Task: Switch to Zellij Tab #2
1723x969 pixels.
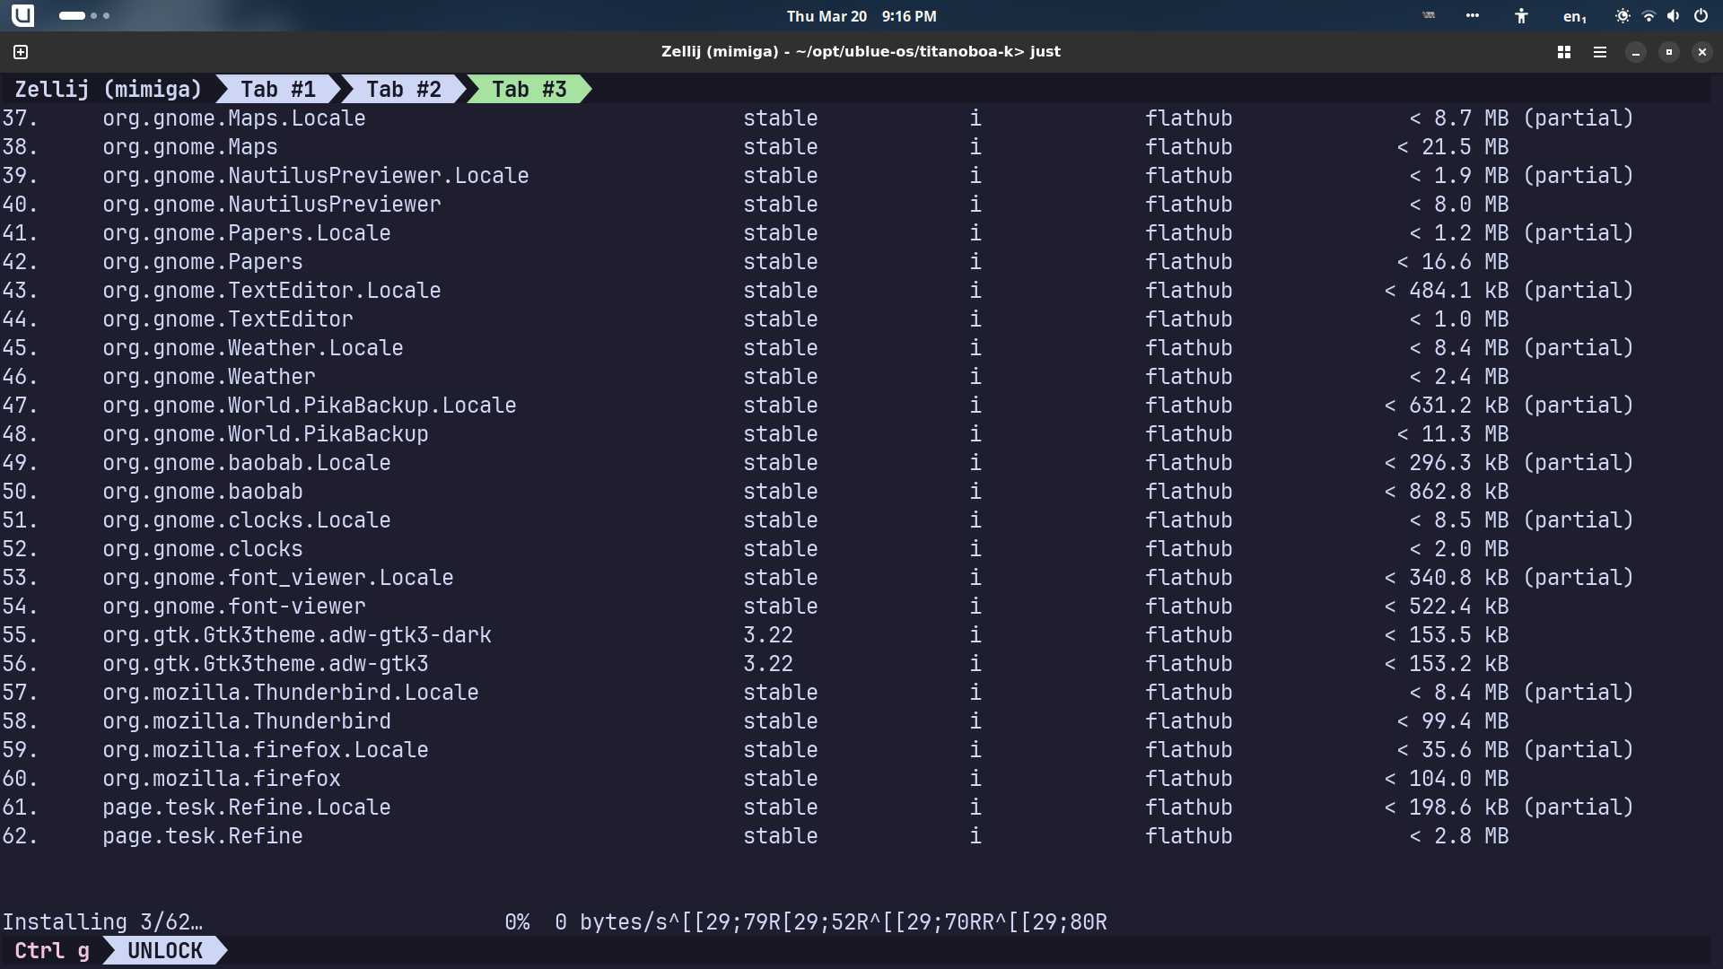Action: click(403, 90)
